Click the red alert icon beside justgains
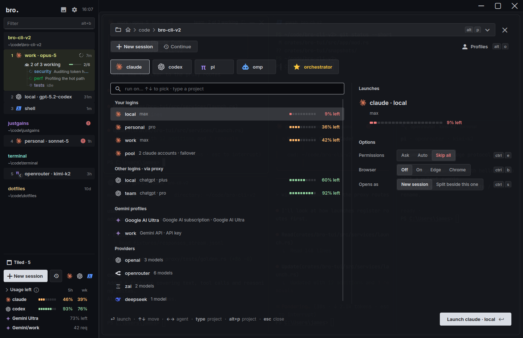 click(88, 123)
